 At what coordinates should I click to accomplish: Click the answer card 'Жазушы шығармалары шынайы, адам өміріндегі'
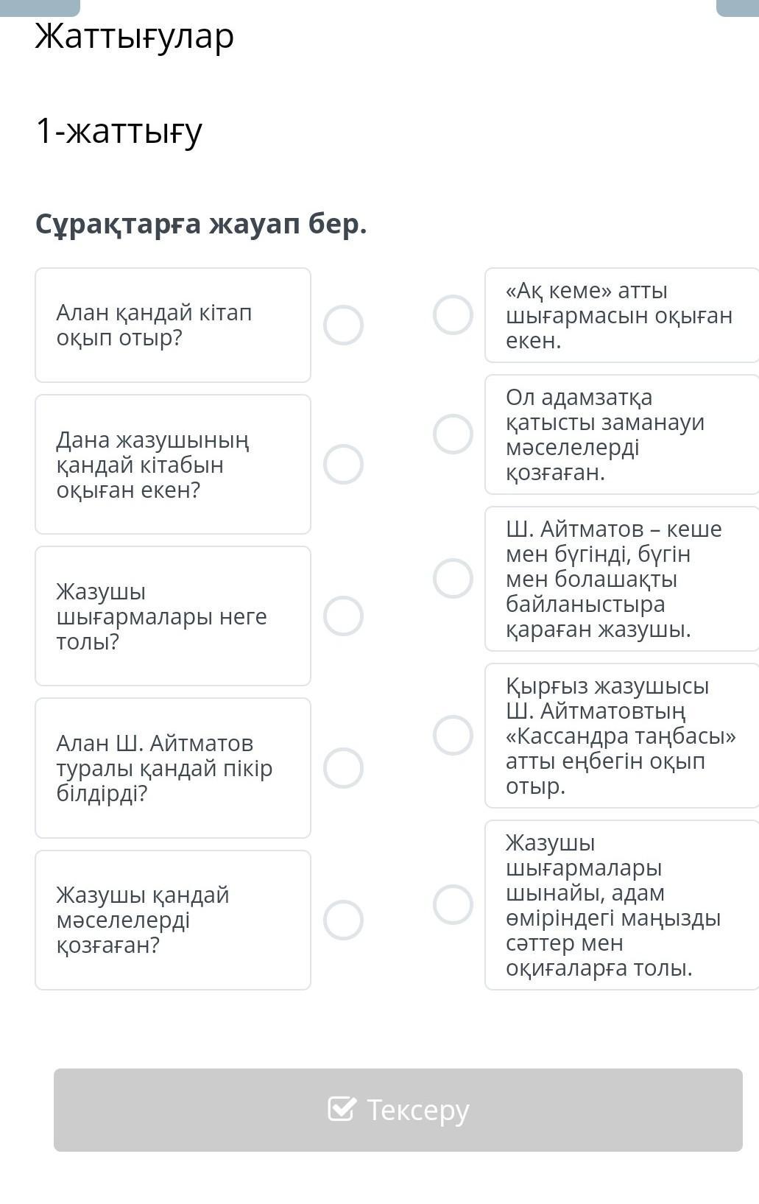[622, 905]
